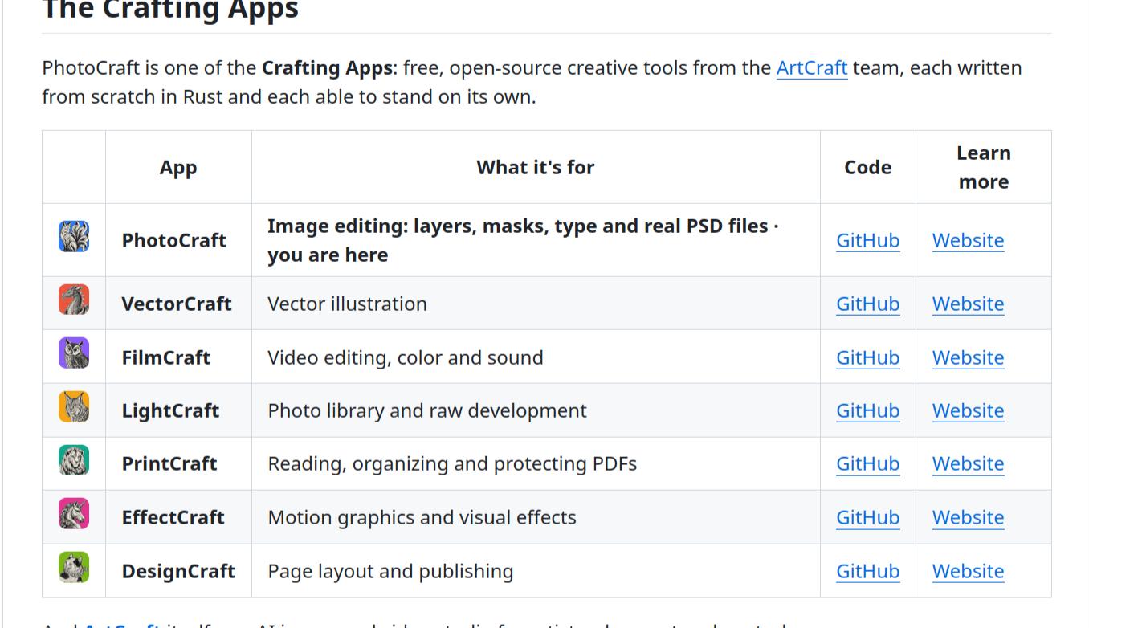Click "Reading, organizing and protecting PDFs" text
Viewport: 1142px width, 628px height.
click(452, 463)
